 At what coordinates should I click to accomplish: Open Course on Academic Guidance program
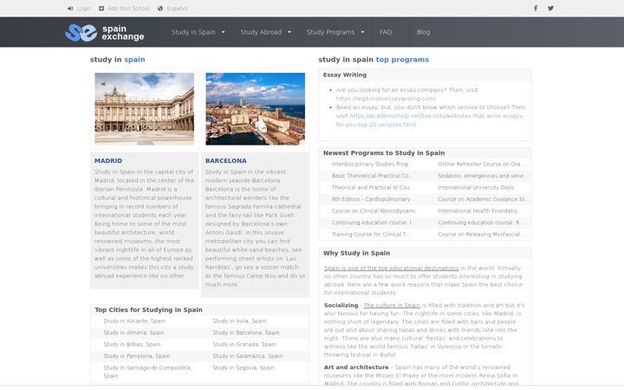pyautogui.click(x=482, y=199)
